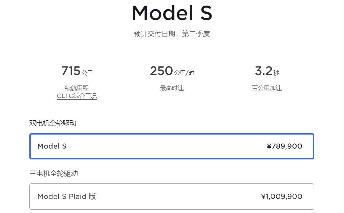Click the Model S page title

pyautogui.click(x=172, y=13)
